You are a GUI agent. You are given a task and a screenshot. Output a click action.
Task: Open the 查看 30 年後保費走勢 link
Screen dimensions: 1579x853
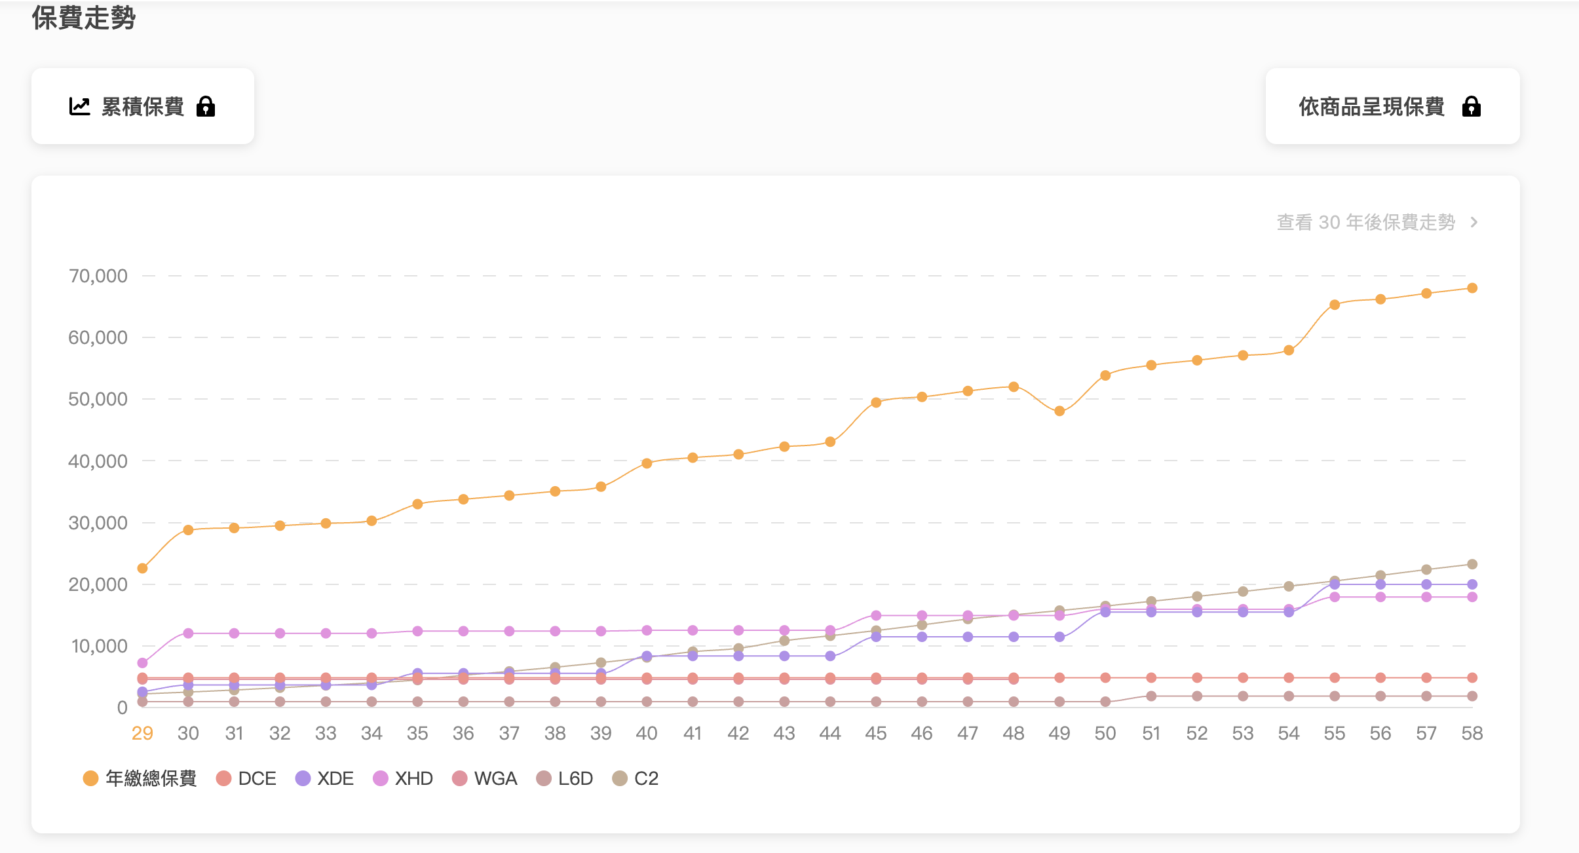click(1365, 222)
